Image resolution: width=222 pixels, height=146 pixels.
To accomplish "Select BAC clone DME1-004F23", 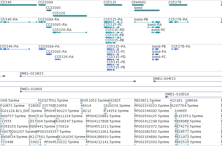I will pyautogui.click(x=164, y=79).
